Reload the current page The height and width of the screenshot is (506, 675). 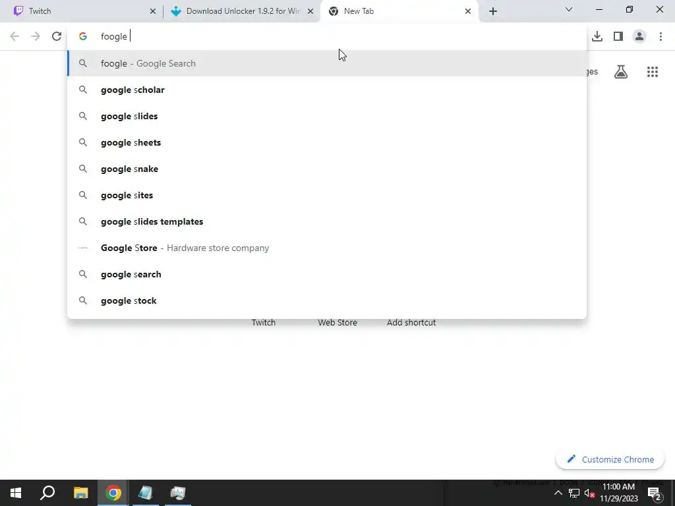coord(57,36)
